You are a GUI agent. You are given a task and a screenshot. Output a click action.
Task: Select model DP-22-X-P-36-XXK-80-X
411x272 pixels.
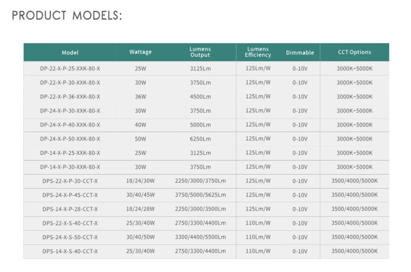70,97
